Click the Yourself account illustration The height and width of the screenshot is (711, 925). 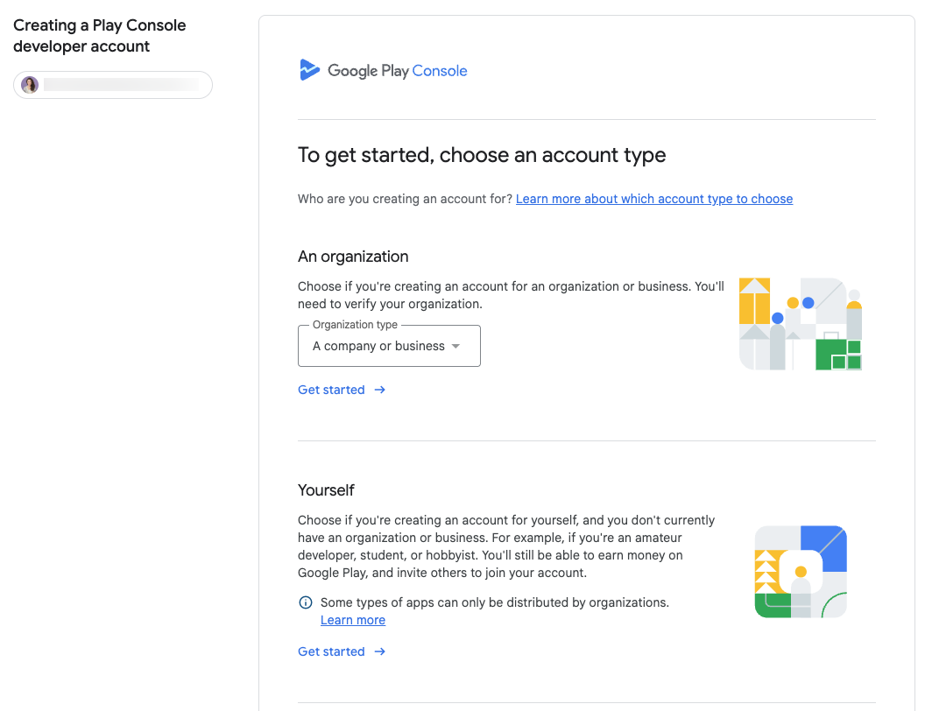coord(800,571)
